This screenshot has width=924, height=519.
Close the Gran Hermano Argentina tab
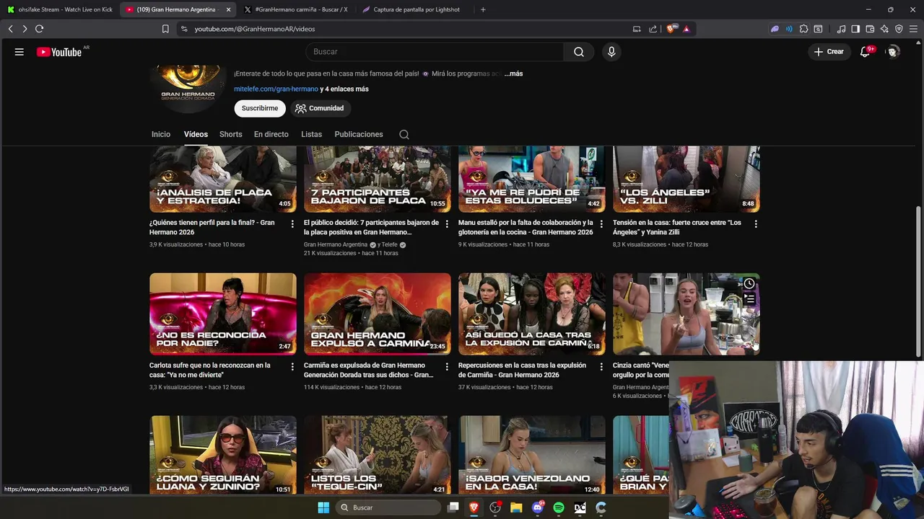point(228,9)
